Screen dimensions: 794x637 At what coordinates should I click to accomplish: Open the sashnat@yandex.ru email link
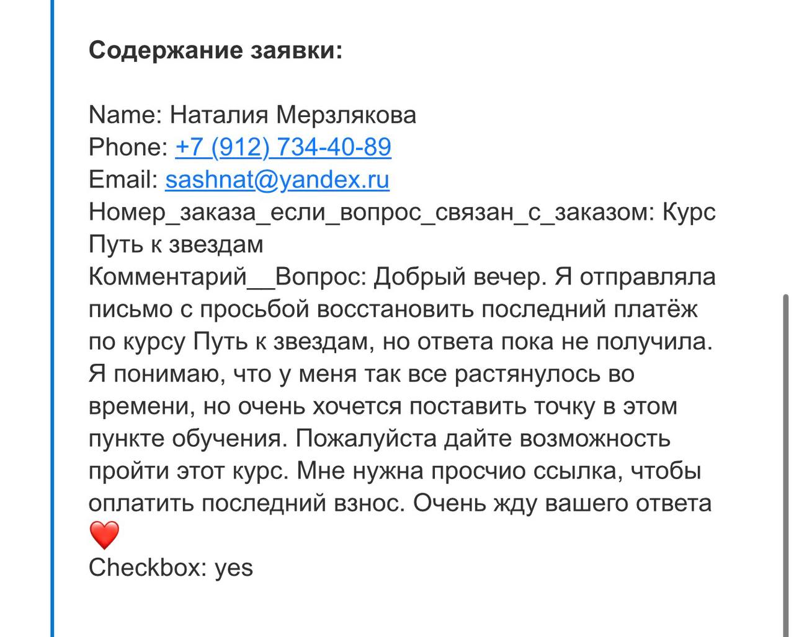[277, 180]
